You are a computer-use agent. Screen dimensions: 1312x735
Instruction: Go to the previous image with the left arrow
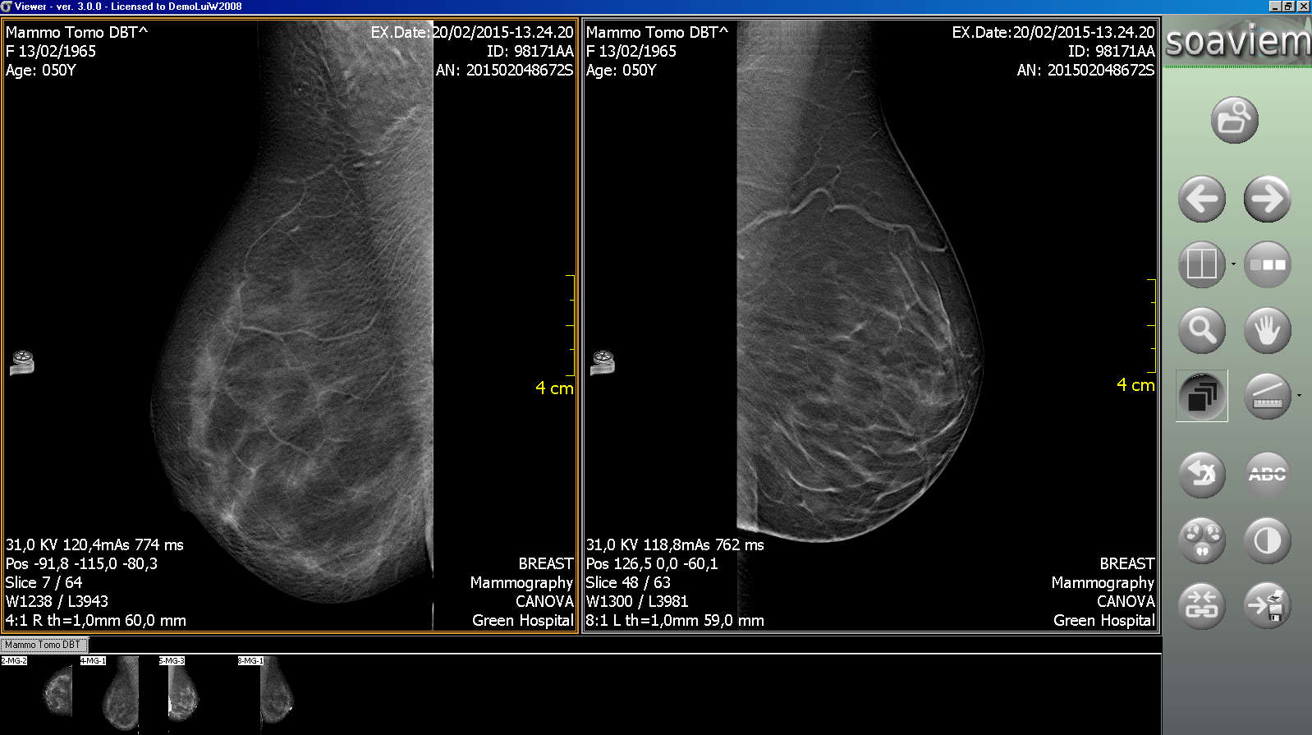pyautogui.click(x=1202, y=199)
